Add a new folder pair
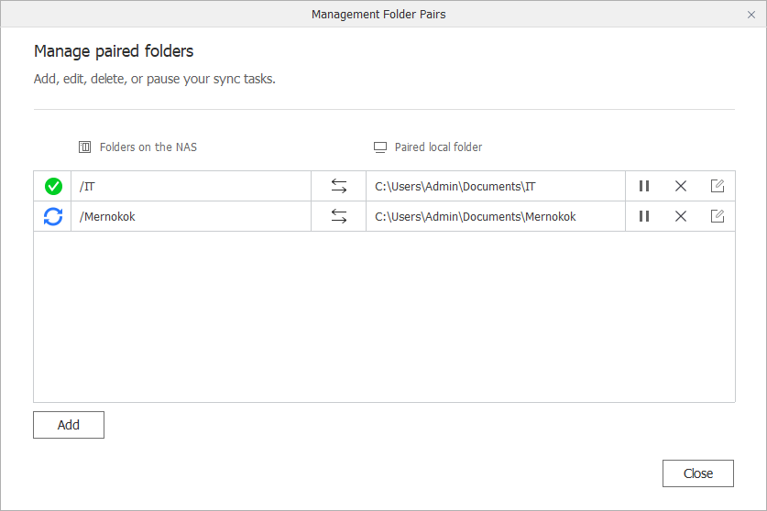The width and height of the screenshot is (767, 511). click(69, 425)
